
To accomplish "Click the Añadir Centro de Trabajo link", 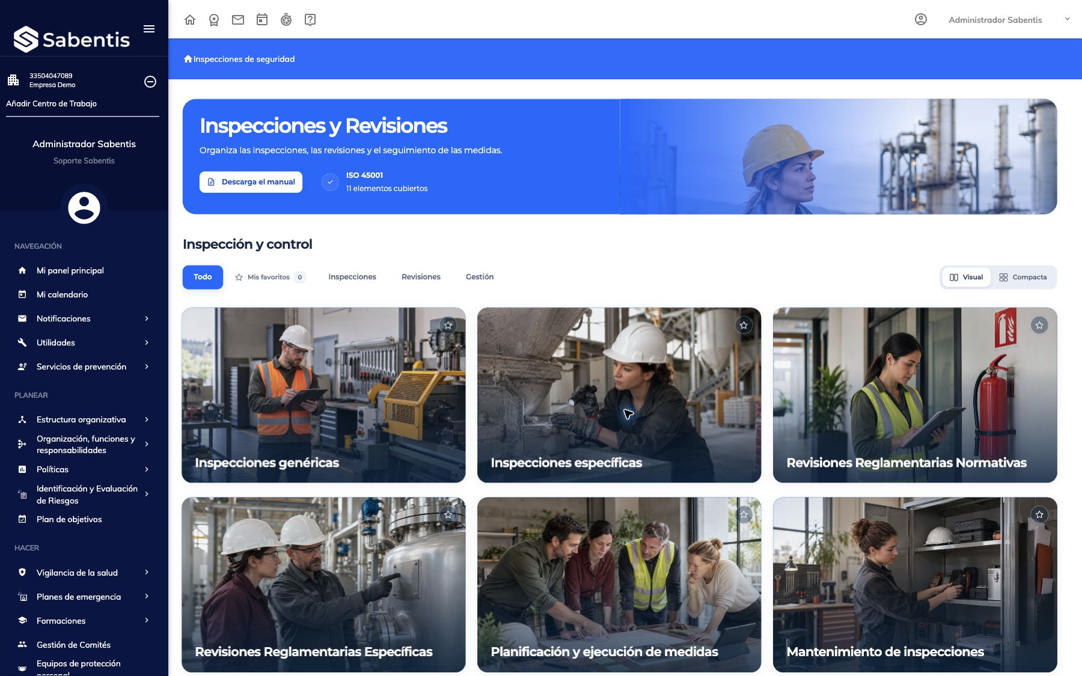I will (51, 103).
